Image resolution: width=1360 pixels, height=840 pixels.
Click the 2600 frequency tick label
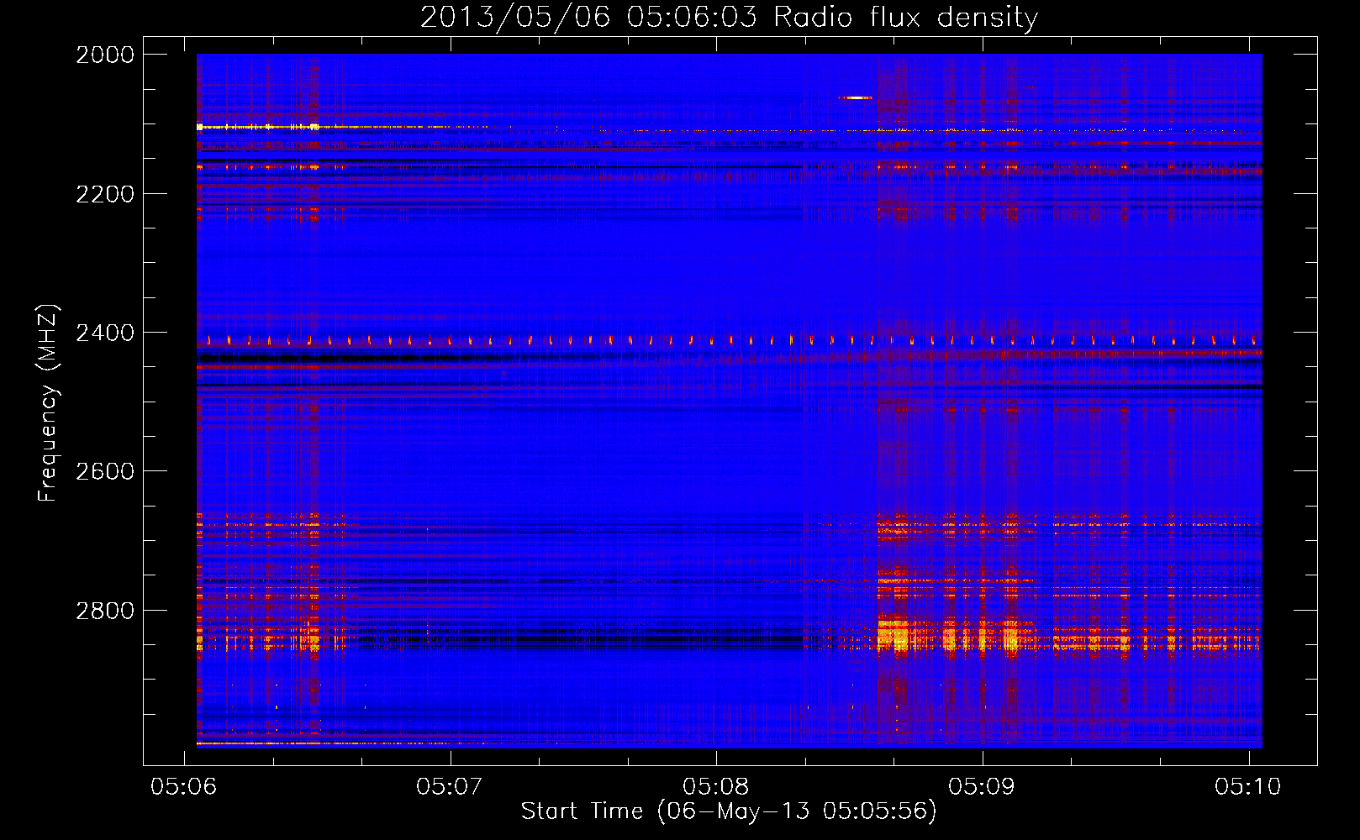point(105,471)
